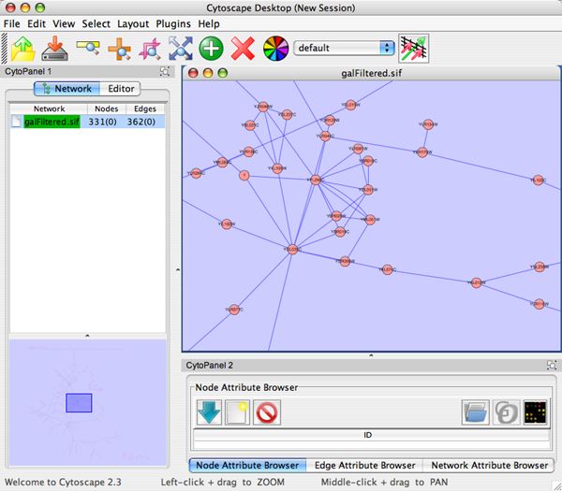Viewport: 562px width, 491px height.
Task: Click the Nodes column header
Action: 107,108
